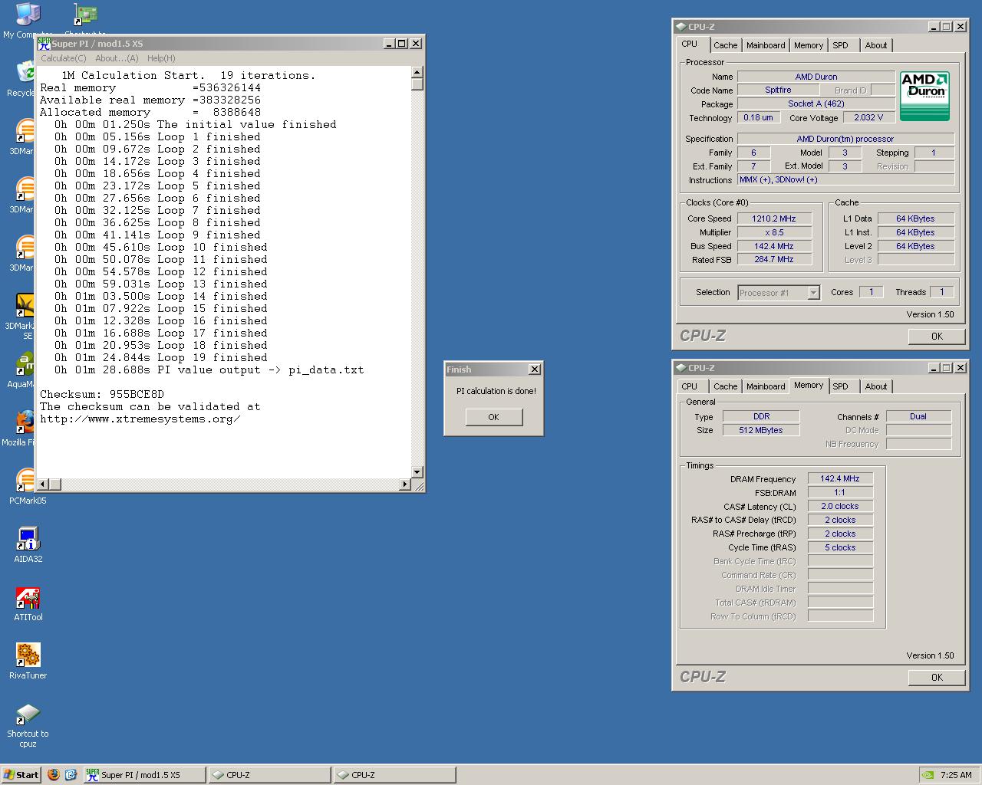Image resolution: width=982 pixels, height=785 pixels.
Task: Open the Processor #1 selection dropdown
Action: [814, 293]
